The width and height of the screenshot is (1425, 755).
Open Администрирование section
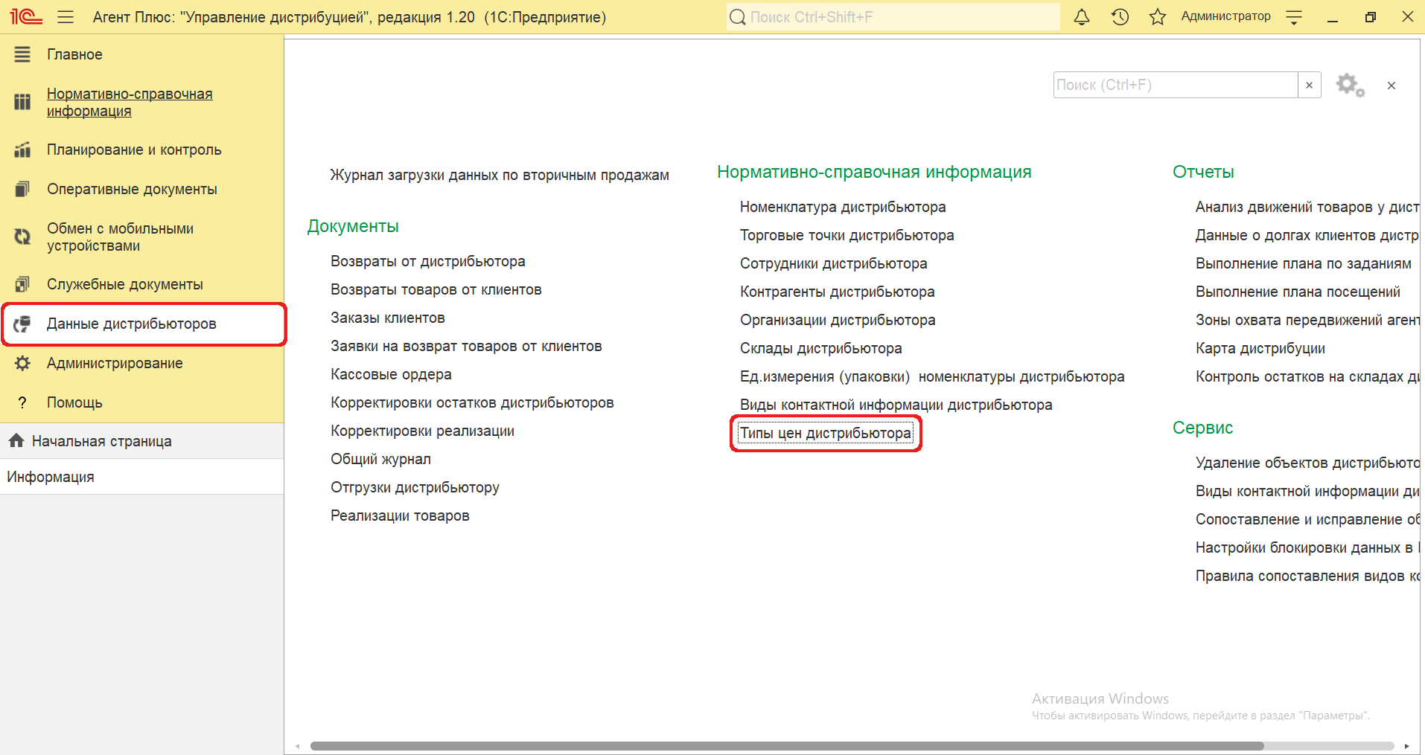[115, 363]
